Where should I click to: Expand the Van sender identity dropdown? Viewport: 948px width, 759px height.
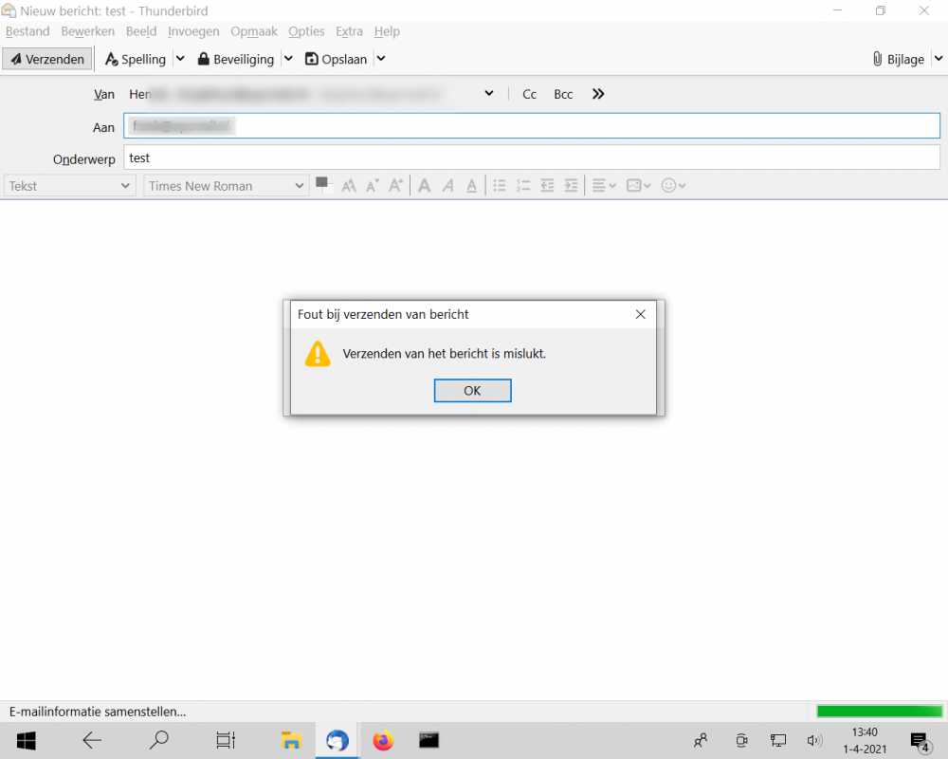click(489, 93)
